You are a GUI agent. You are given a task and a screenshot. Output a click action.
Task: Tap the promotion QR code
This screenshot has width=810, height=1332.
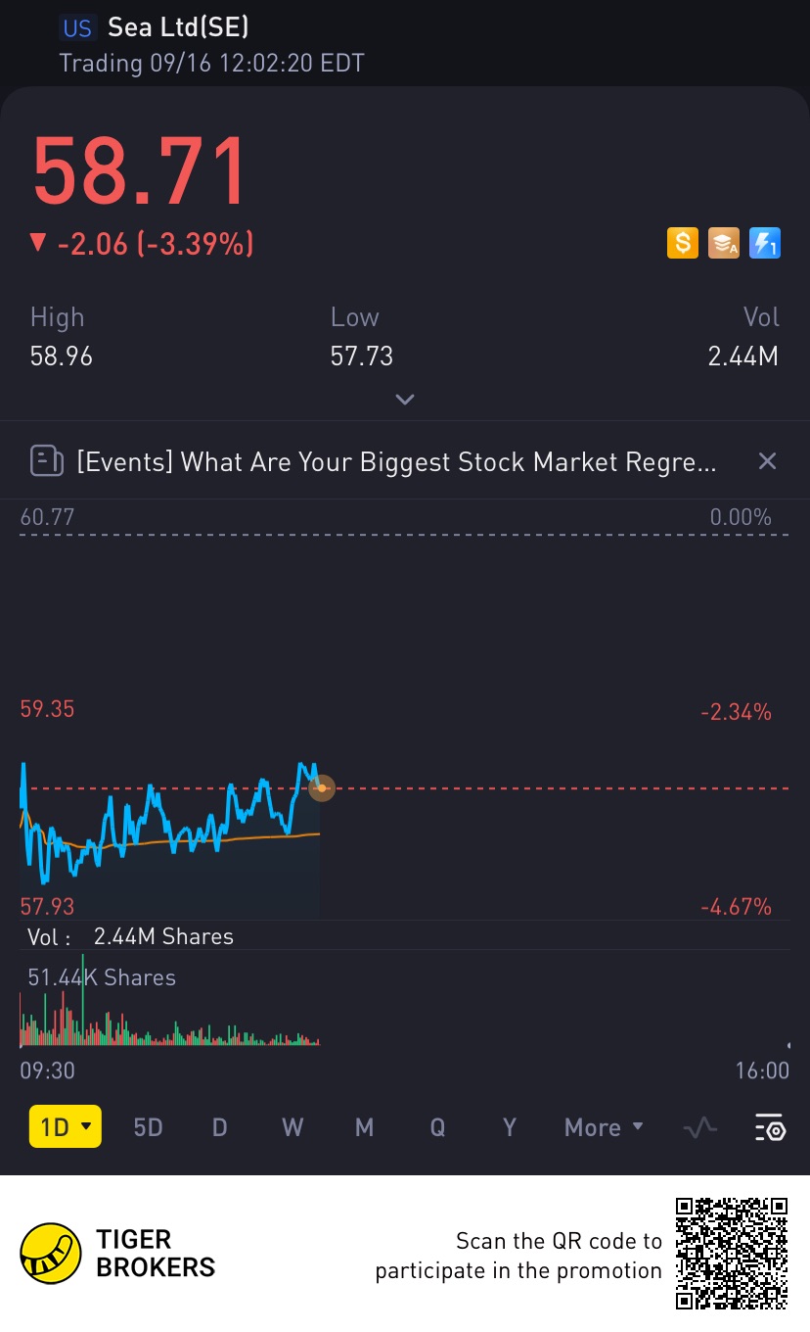pyautogui.click(x=732, y=1253)
